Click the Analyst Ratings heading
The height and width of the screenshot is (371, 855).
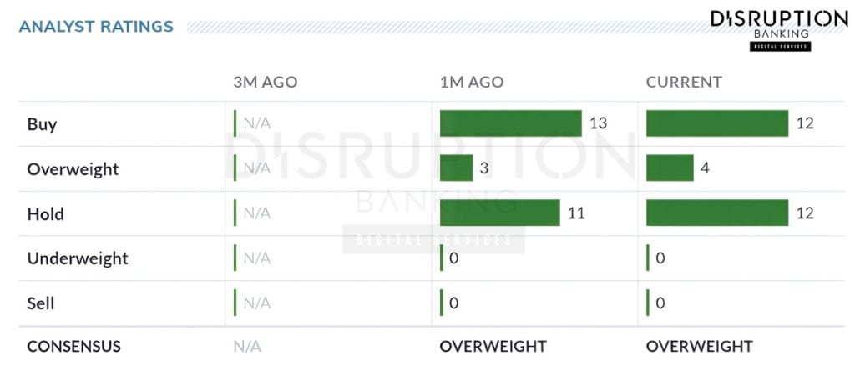(96, 27)
